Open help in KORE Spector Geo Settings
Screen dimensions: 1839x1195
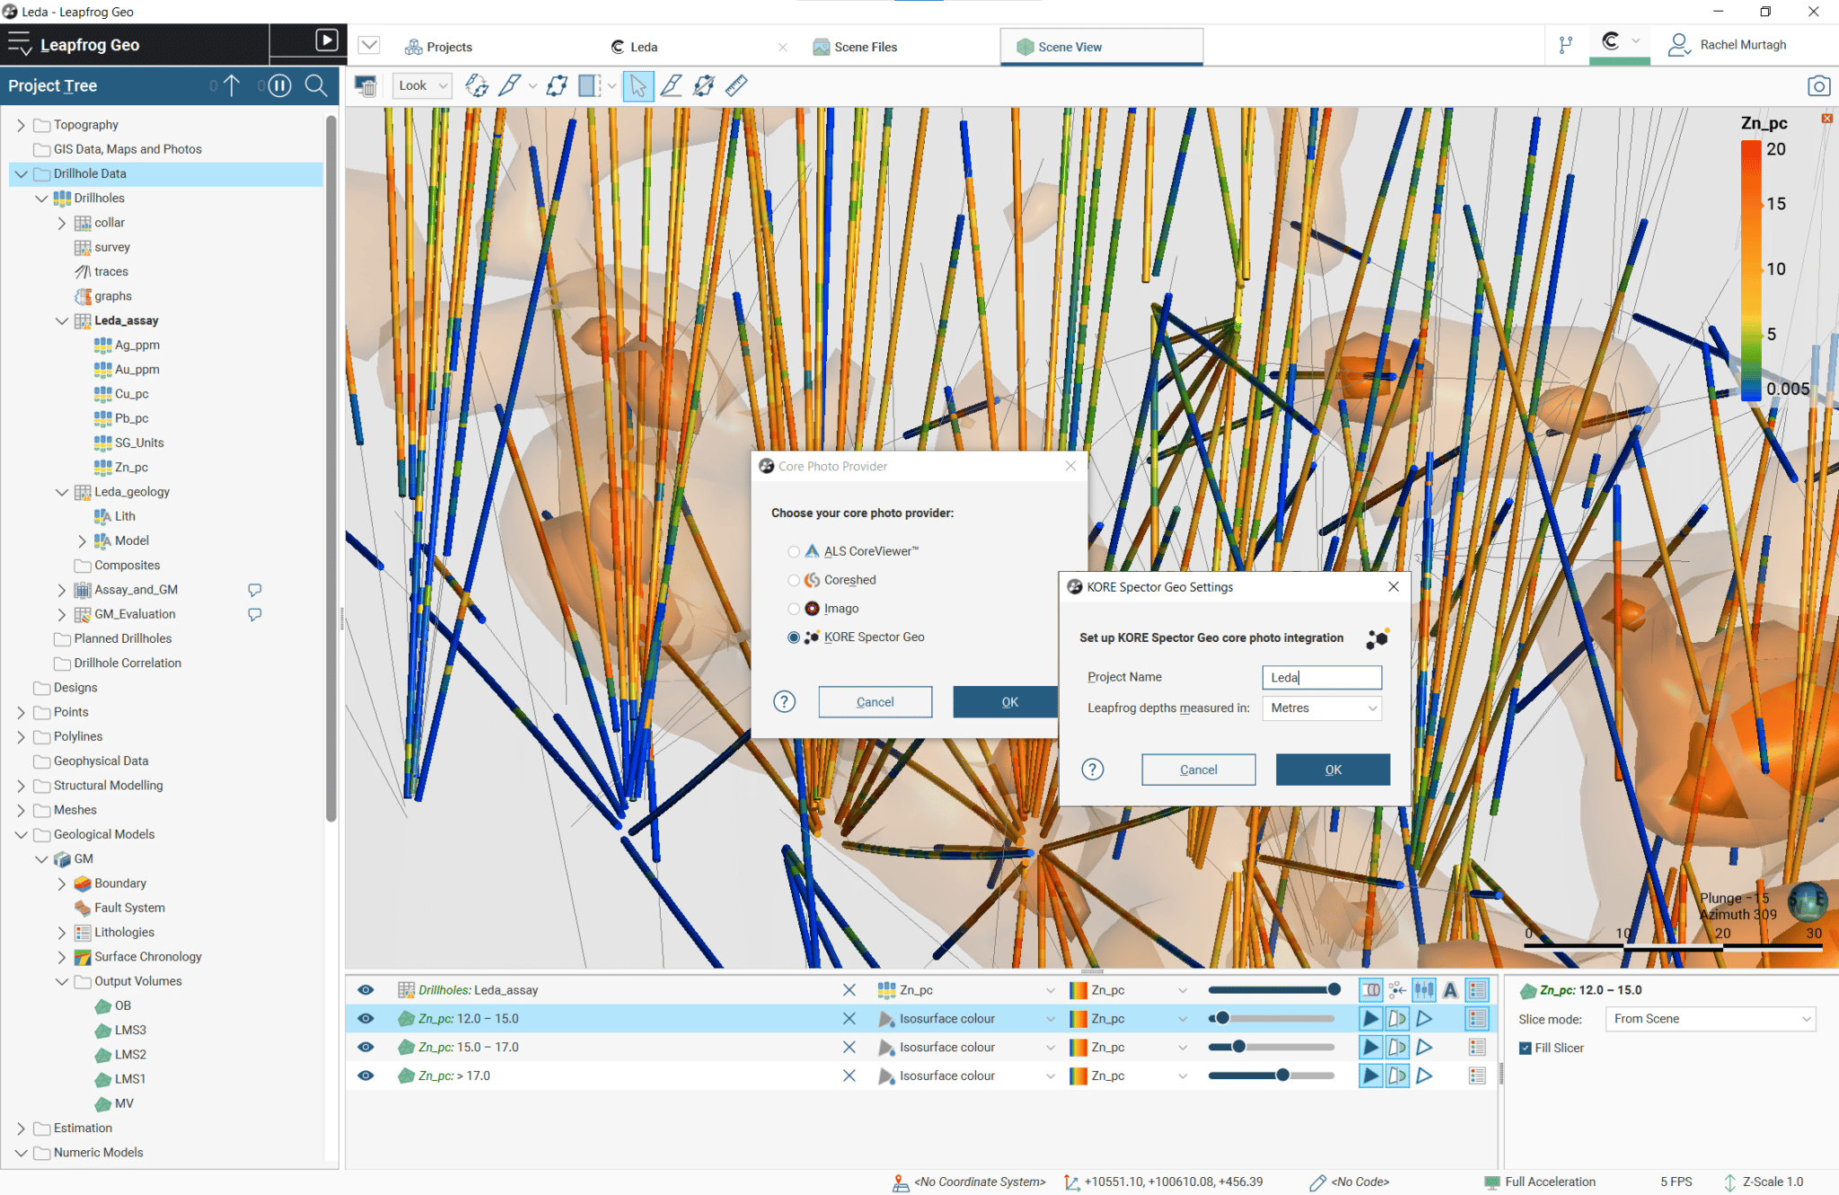[1093, 769]
